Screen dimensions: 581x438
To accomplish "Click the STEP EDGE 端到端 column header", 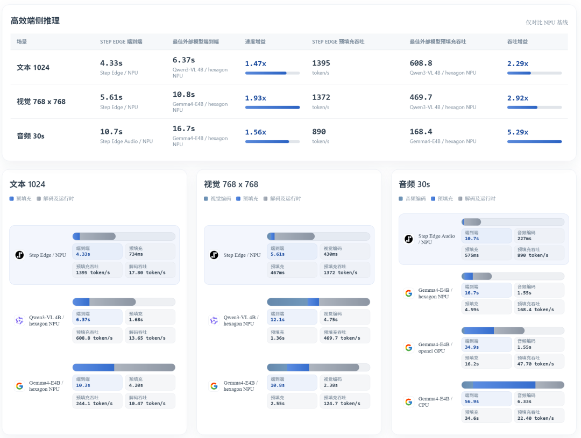I will click(121, 42).
